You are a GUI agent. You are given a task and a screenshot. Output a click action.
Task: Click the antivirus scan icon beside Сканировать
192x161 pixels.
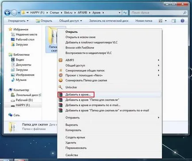[x=61, y=80]
